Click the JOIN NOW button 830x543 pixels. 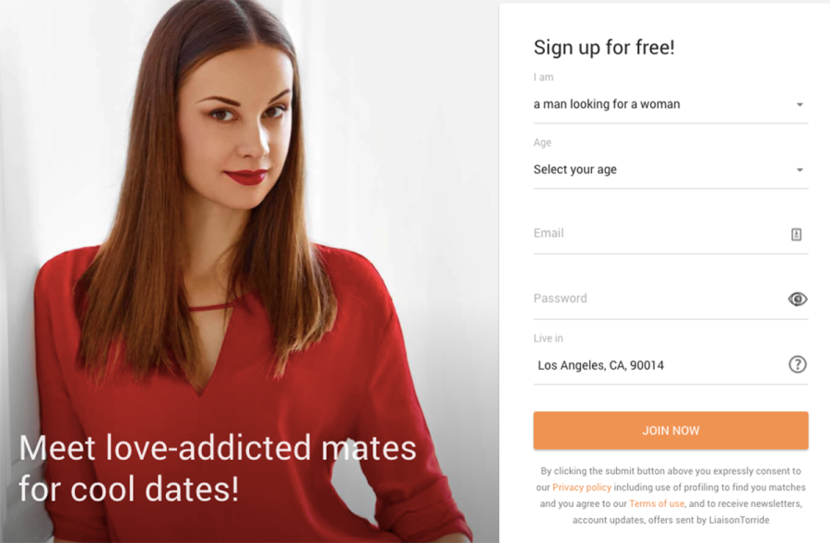670,431
